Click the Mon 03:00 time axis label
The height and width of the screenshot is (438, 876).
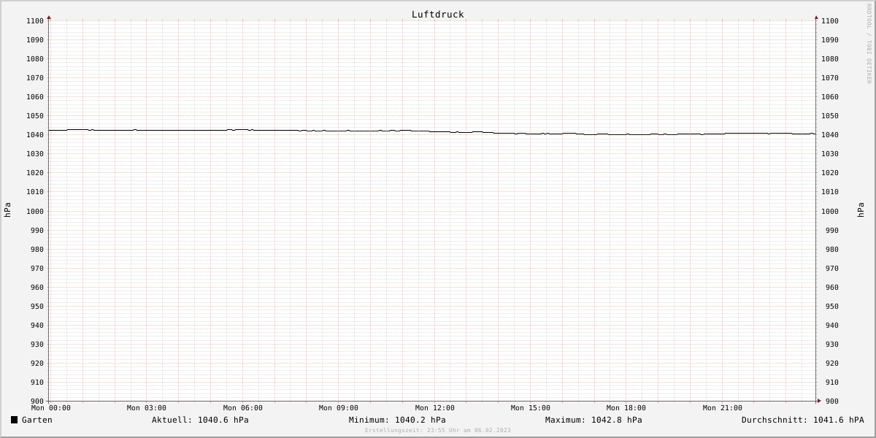147,408
